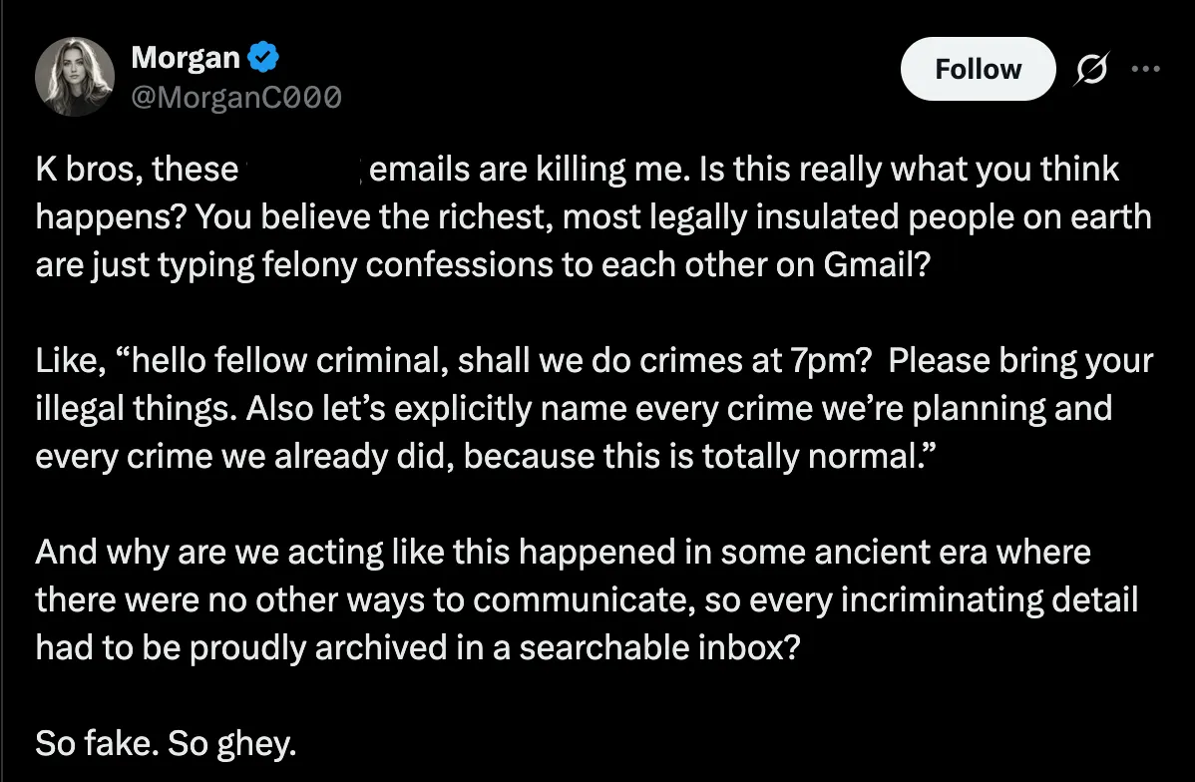Open Morgan's profile picture
The height and width of the screenshot is (782, 1195).
pyautogui.click(x=75, y=77)
